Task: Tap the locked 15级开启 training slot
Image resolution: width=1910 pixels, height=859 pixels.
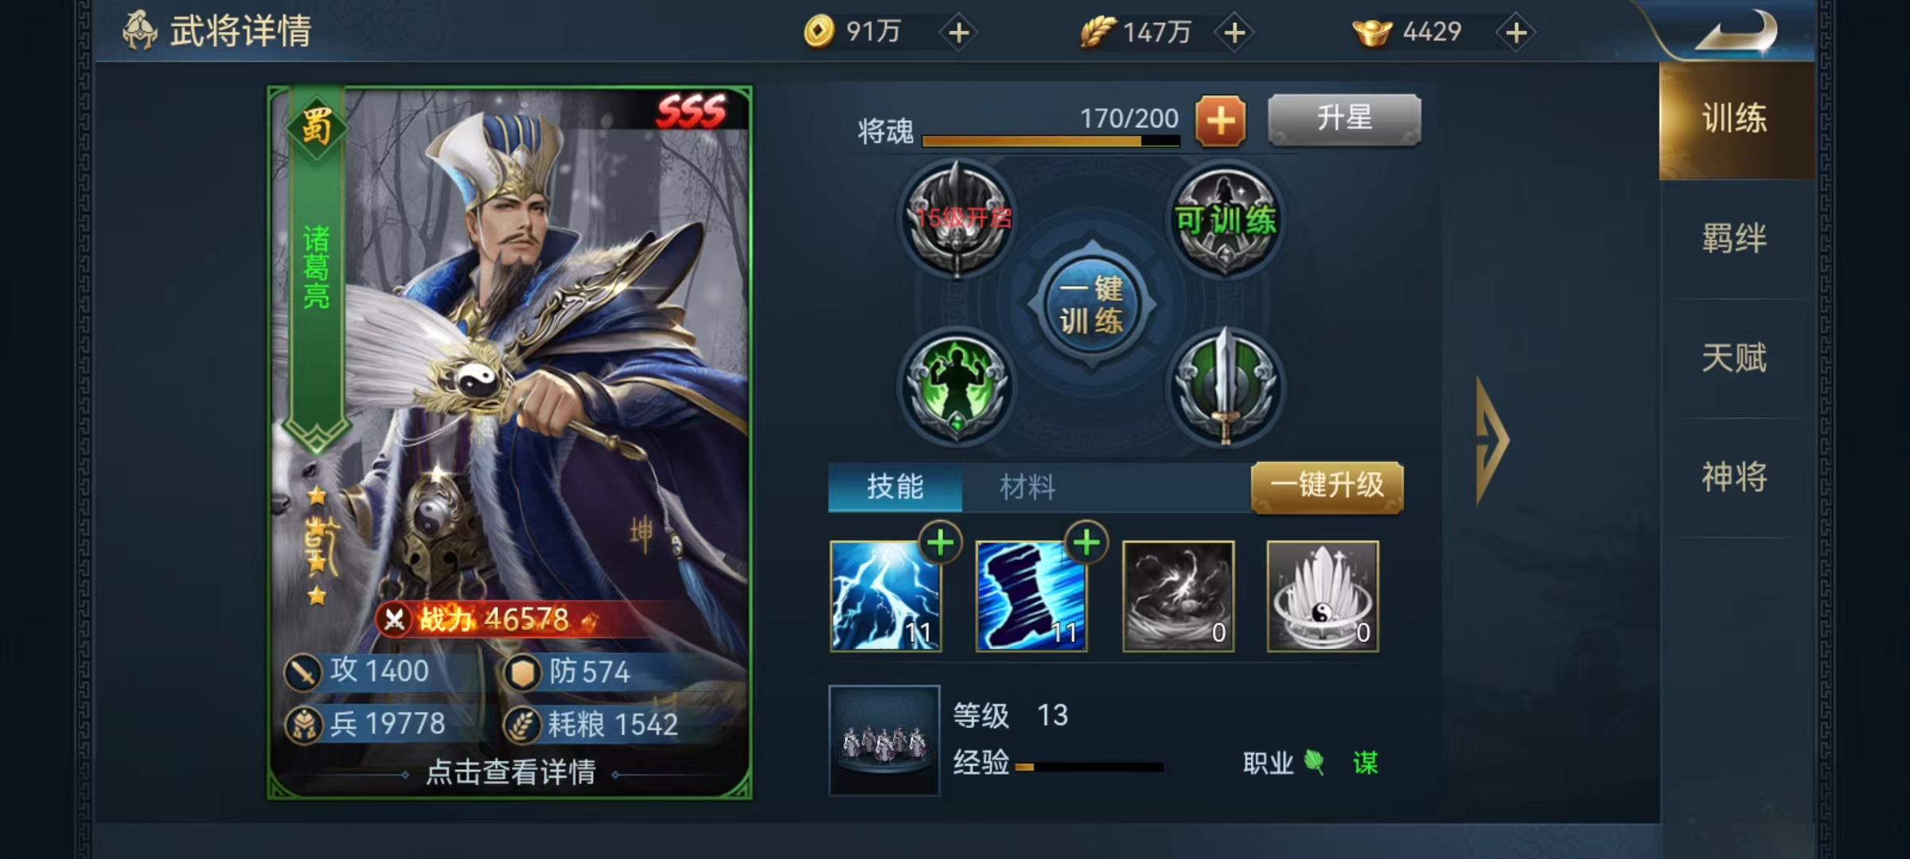Action: (957, 218)
